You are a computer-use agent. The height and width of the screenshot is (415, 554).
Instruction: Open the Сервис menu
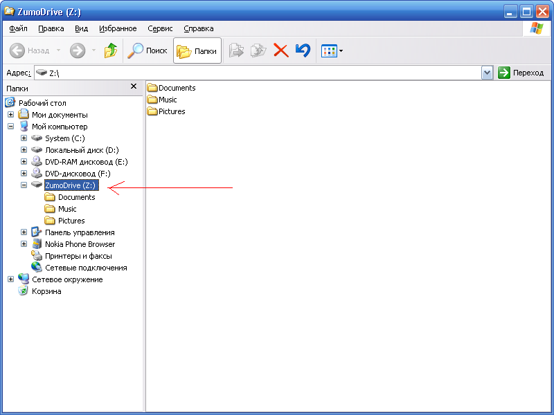coord(160,28)
